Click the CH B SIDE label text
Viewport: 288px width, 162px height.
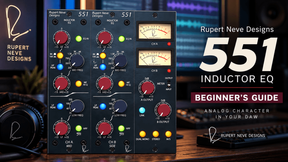coord(112,146)
